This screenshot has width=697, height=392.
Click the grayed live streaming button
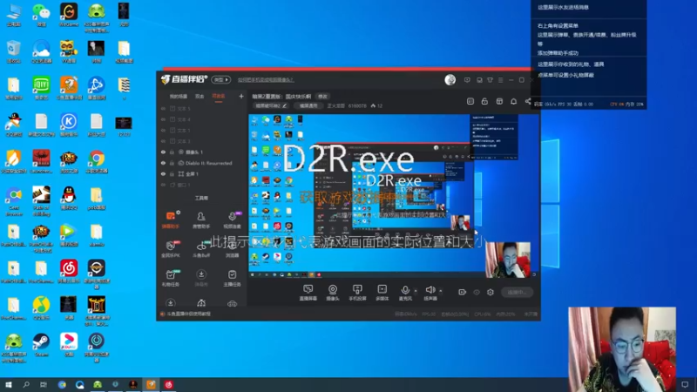[517, 292]
